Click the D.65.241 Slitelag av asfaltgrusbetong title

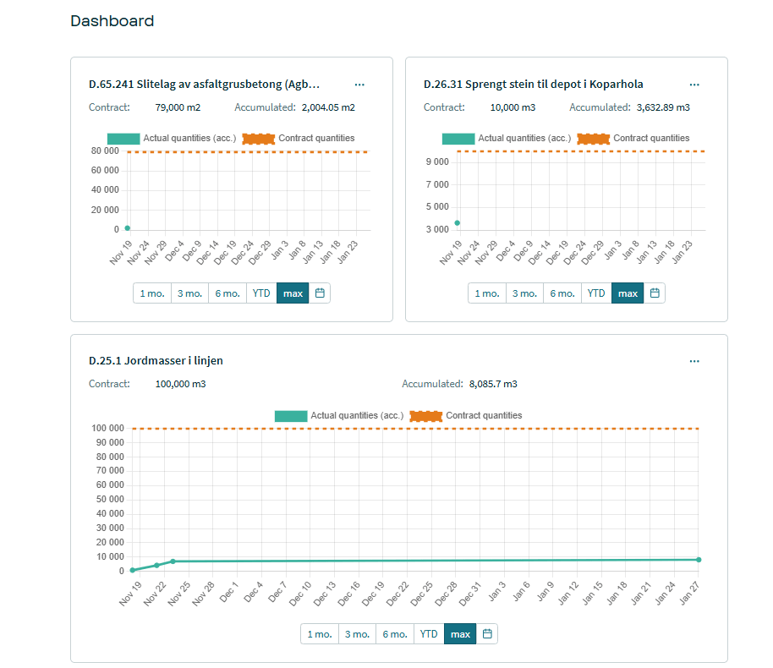click(206, 85)
